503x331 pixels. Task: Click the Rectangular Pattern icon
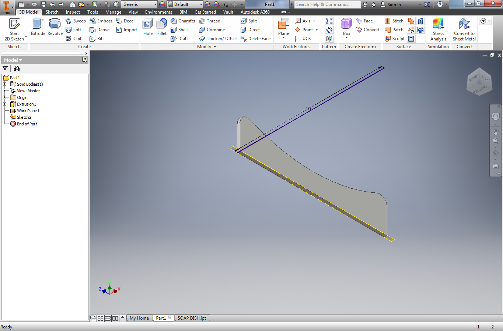[x=329, y=21]
